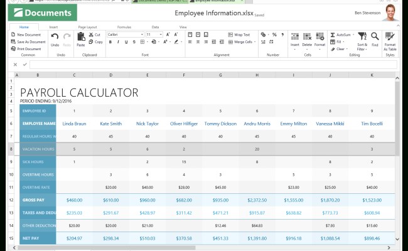Apply Comma style formatting

[282, 35]
